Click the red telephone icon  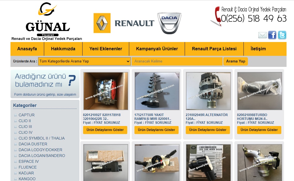(216, 17)
